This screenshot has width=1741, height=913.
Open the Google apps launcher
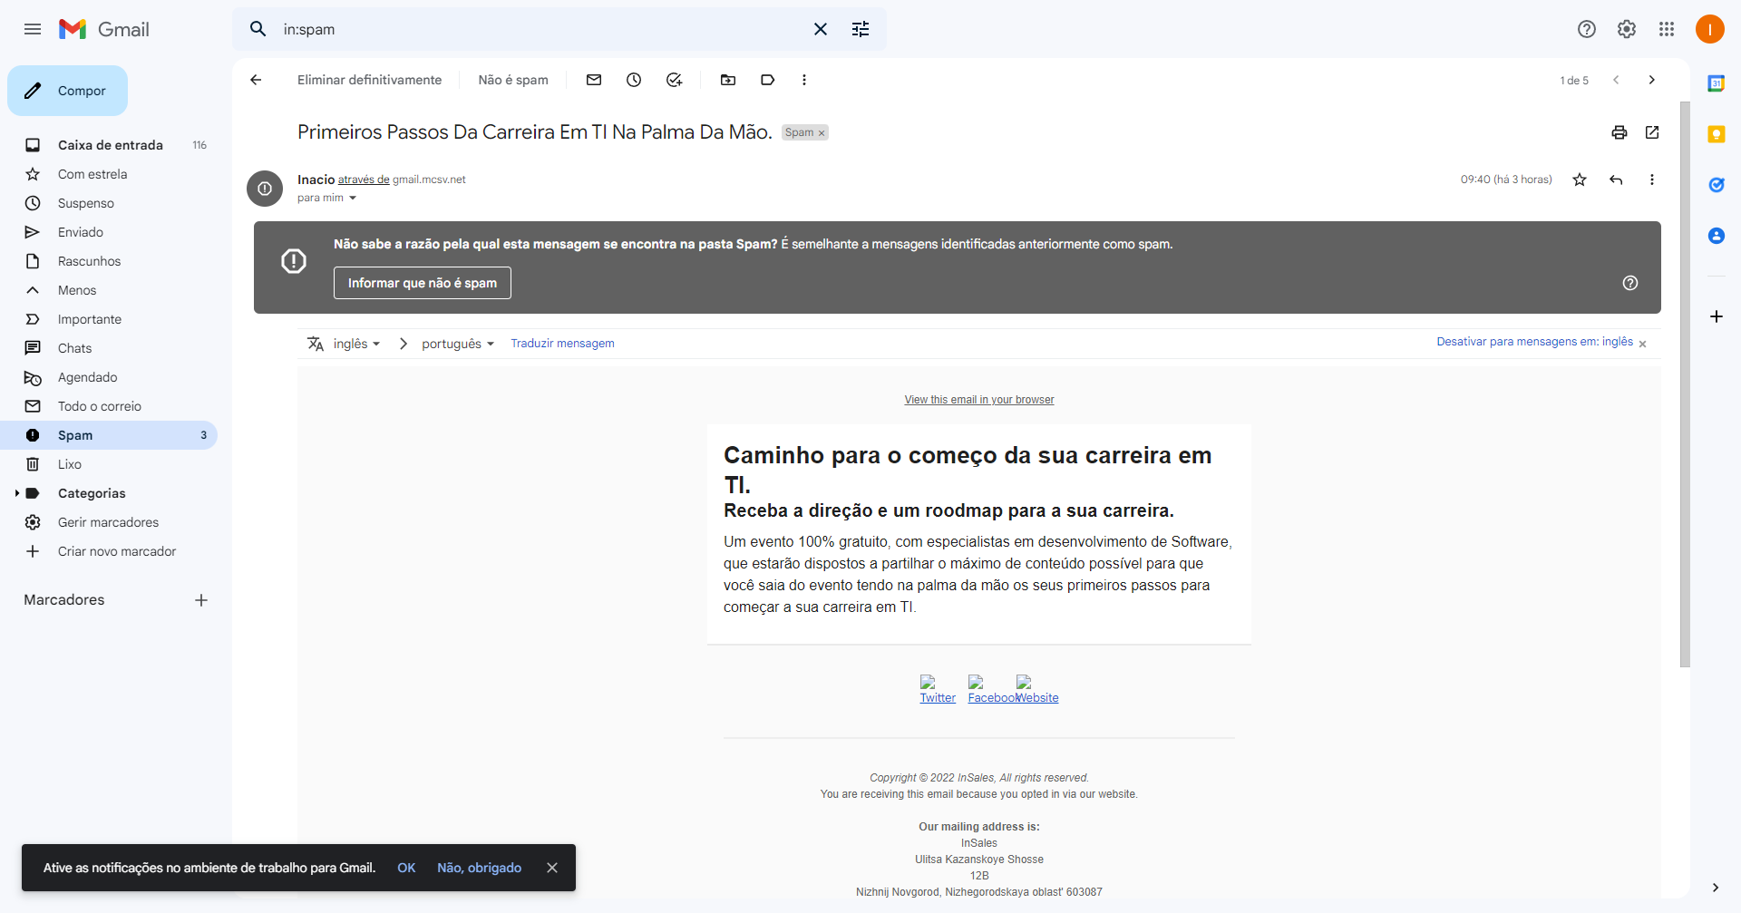click(1666, 29)
